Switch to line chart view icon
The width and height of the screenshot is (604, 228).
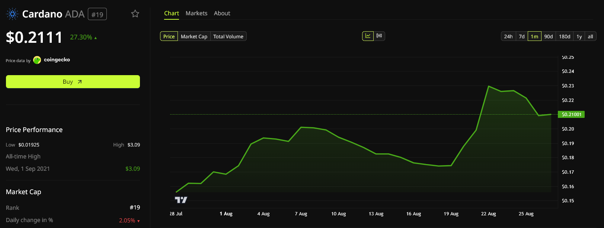click(368, 36)
